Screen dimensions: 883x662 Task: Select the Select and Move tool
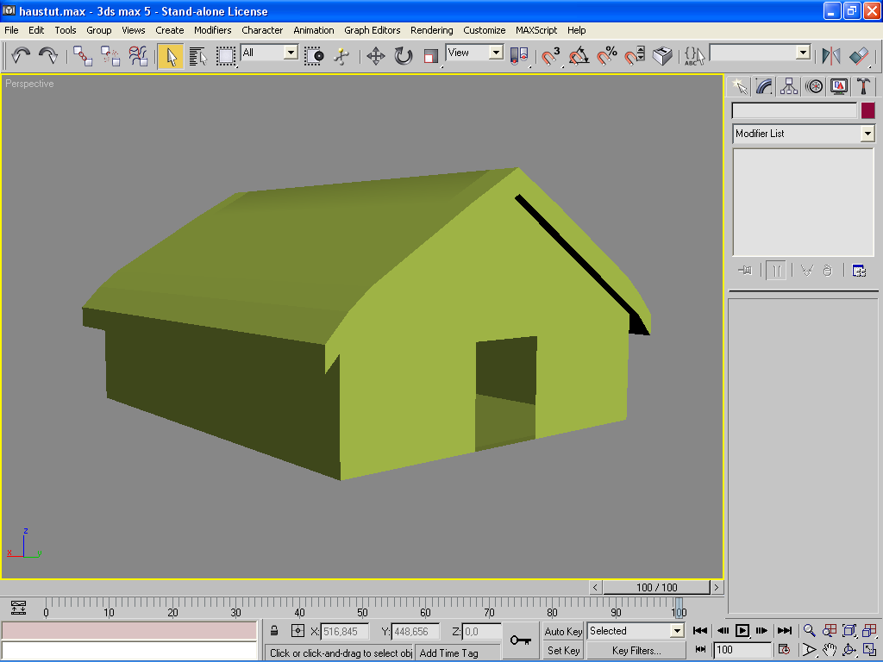(375, 56)
